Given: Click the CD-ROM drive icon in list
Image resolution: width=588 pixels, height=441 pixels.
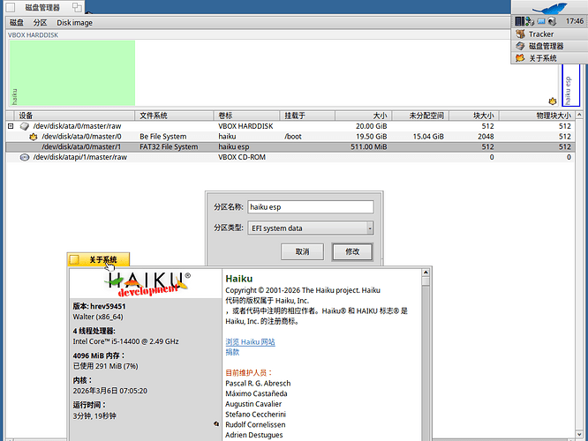Looking at the screenshot, I should click(x=24, y=157).
